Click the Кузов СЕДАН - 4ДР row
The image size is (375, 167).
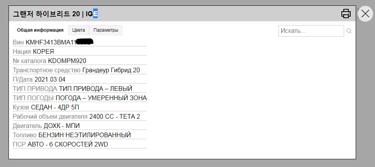(x=80, y=107)
